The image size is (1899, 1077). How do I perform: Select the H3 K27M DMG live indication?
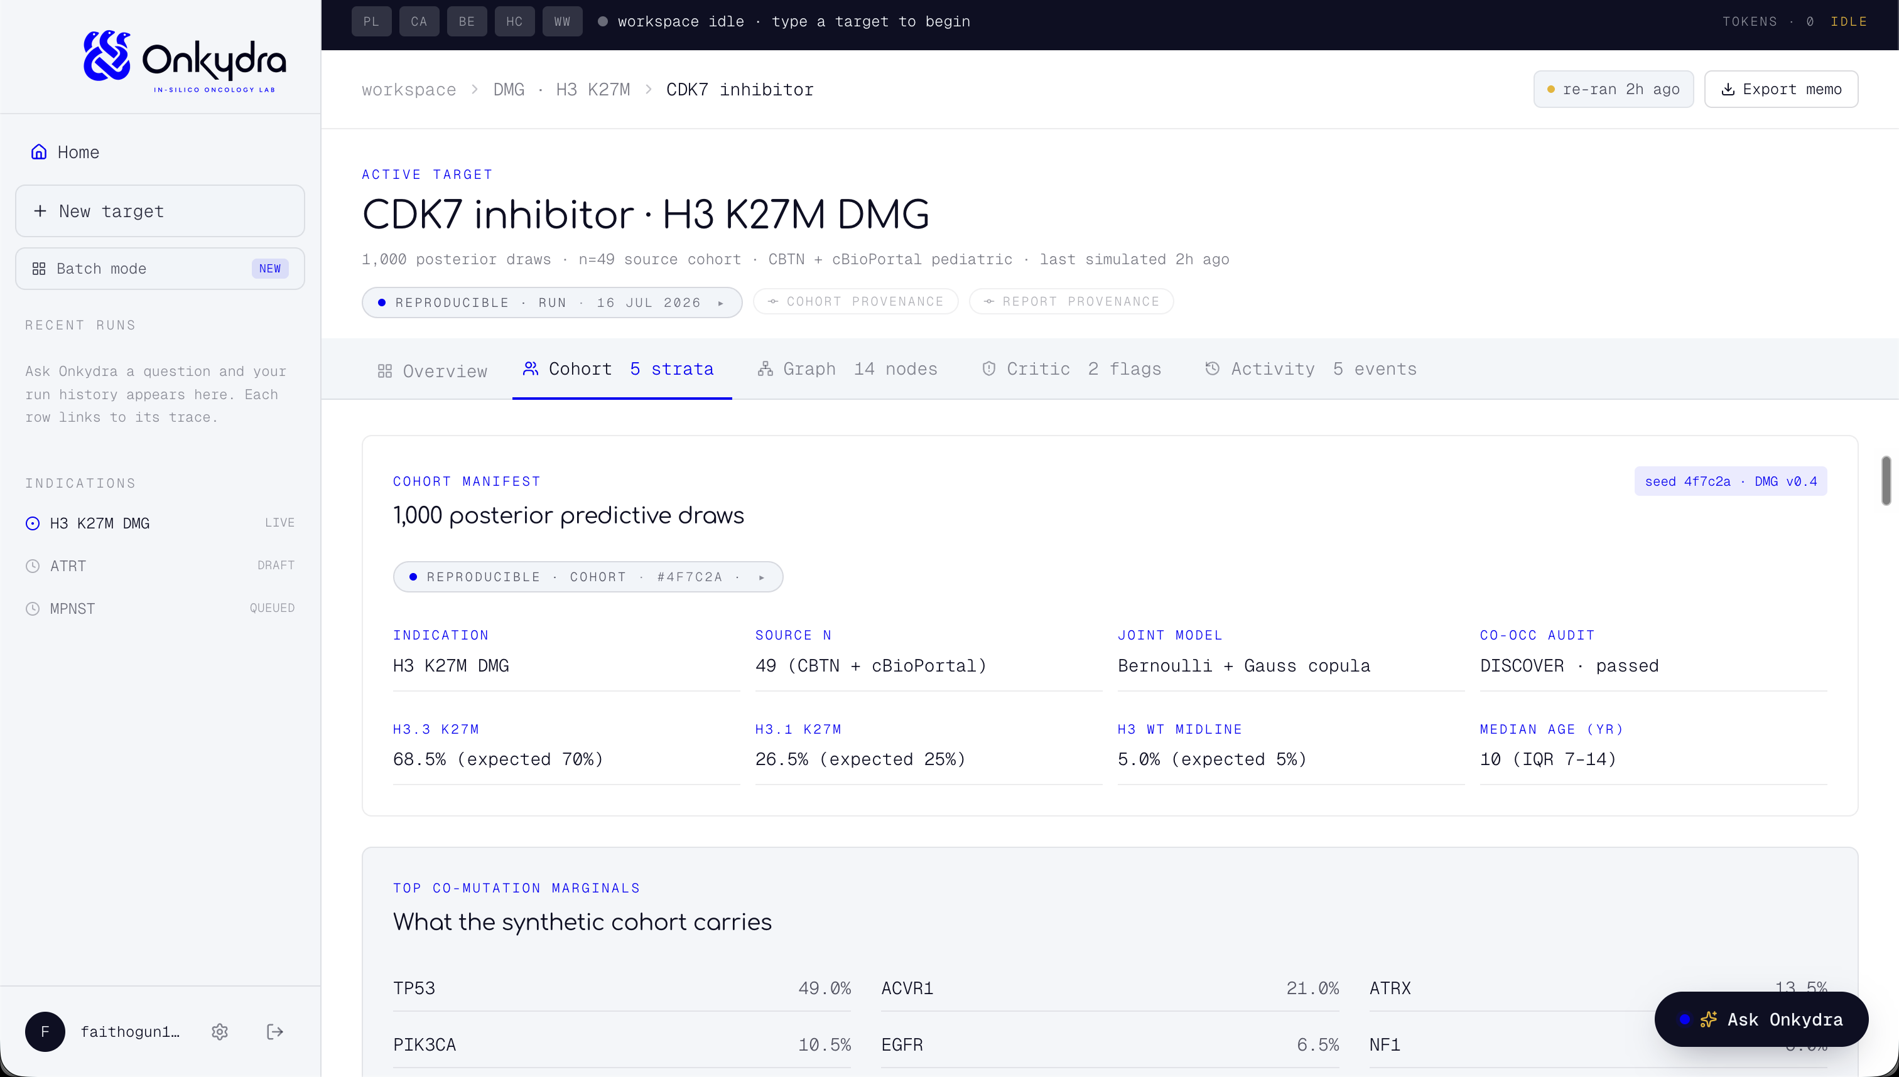(160, 523)
